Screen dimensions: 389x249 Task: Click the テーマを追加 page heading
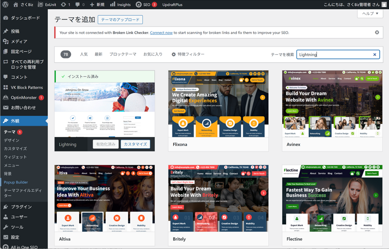pos(75,19)
